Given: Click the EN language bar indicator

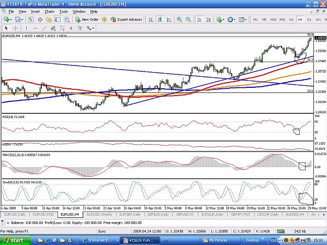Looking at the screenshot, I should (x=273, y=241).
